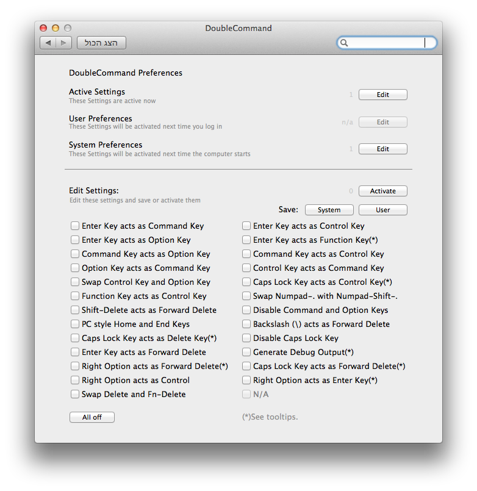Toggle Shift-Delete acts as Forward Delete
The width and height of the screenshot is (477, 491).
tap(75, 310)
